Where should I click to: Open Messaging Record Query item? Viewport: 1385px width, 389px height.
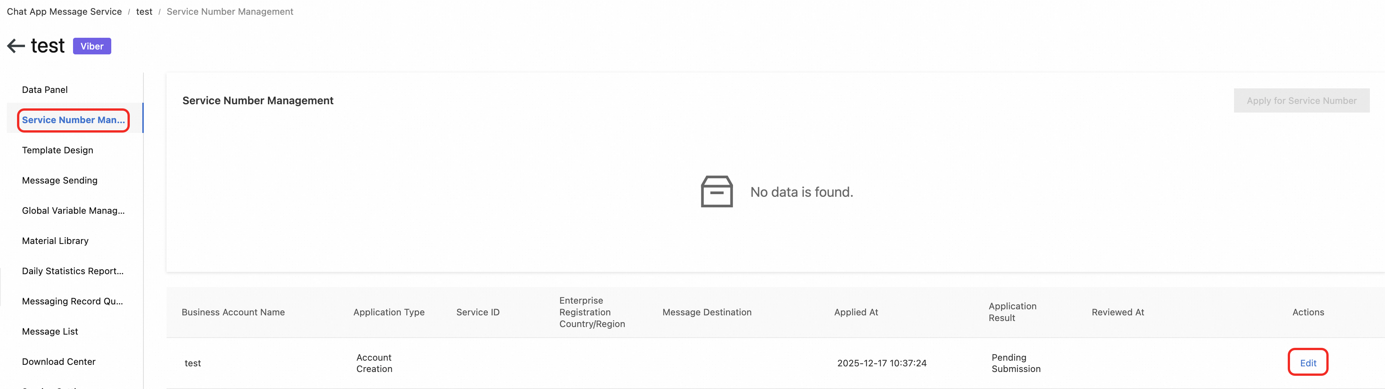73,301
